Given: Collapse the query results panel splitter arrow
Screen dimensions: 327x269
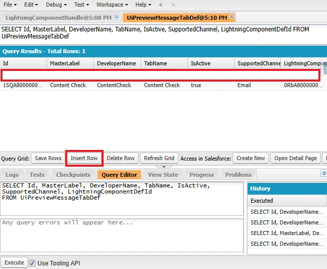Looking at the screenshot, I should point(164,167).
